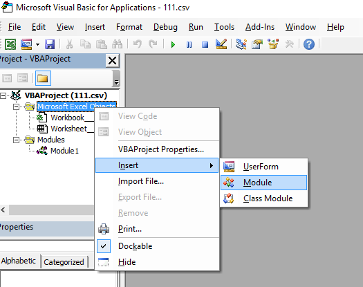Image resolution: width=363 pixels, height=287 pixels.
Task: Open Visual Basic Help question mark icon
Action: coord(309,44)
